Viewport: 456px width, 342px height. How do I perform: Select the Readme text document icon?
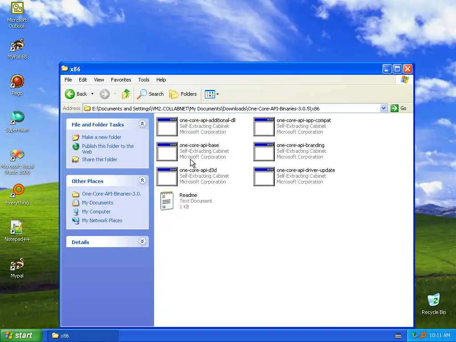[x=167, y=201]
